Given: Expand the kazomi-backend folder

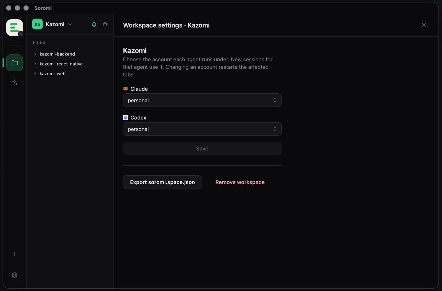Looking at the screenshot, I should [x=35, y=54].
